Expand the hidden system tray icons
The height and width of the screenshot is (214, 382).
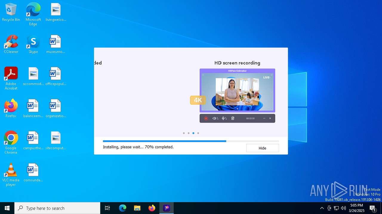click(x=322, y=208)
